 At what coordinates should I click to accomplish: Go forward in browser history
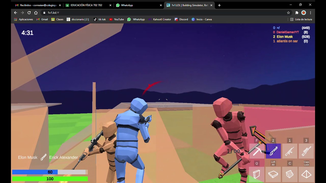(22, 12)
